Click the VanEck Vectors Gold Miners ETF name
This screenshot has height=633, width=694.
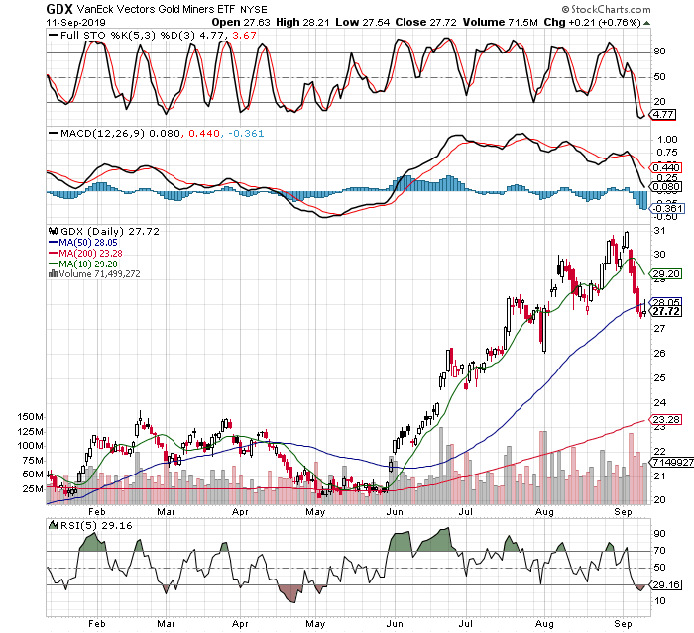coord(157,9)
